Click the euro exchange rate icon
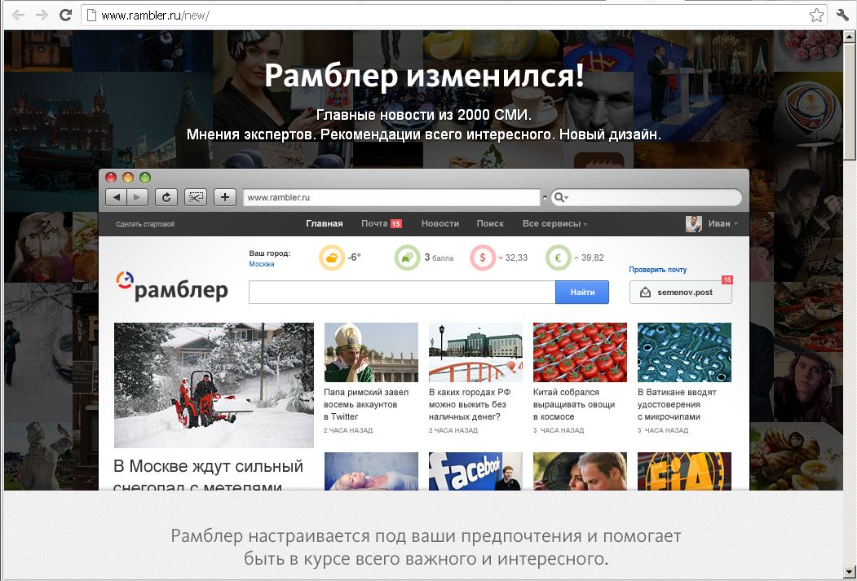This screenshot has height=581, width=857. click(x=559, y=257)
